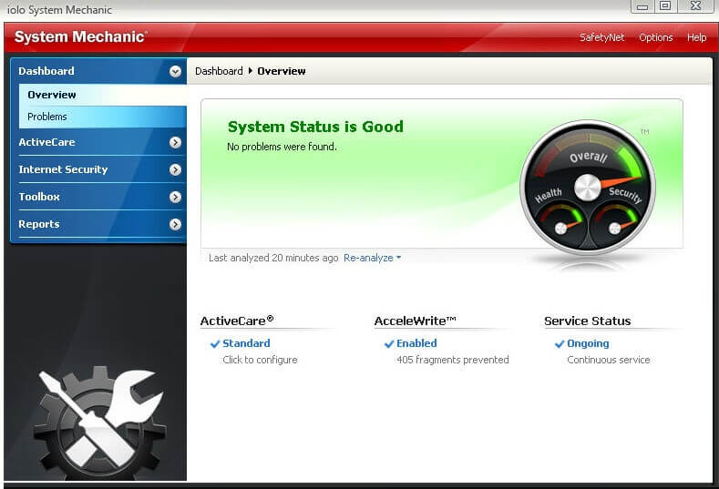719x489 pixels.
Task: Click the Dashboard sidebar header
Action: click(98, 71)
